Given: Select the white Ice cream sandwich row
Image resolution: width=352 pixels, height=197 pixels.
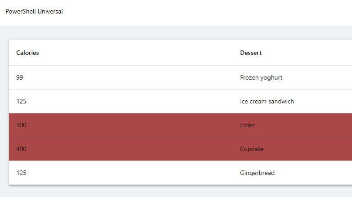Looking at the screenshot, I should click(x=135, y=101).
